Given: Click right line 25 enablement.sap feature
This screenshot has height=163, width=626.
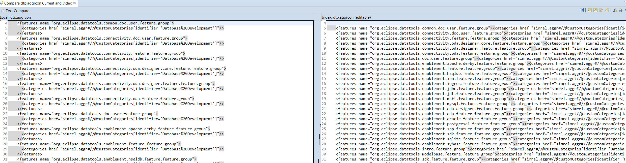Looking at the screenshot, I should pos(422,129).
